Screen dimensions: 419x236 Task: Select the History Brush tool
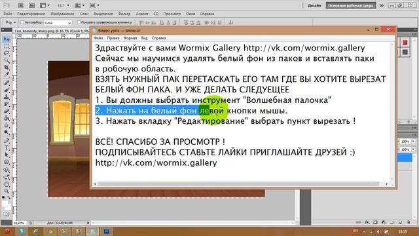pyautogui.click(x=7, y=104)
